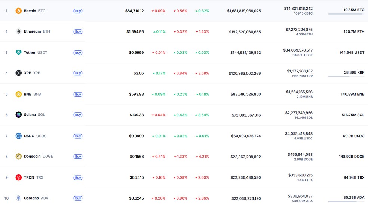
Task: Click Solana price $139.33
Action: tap(137, 115)
